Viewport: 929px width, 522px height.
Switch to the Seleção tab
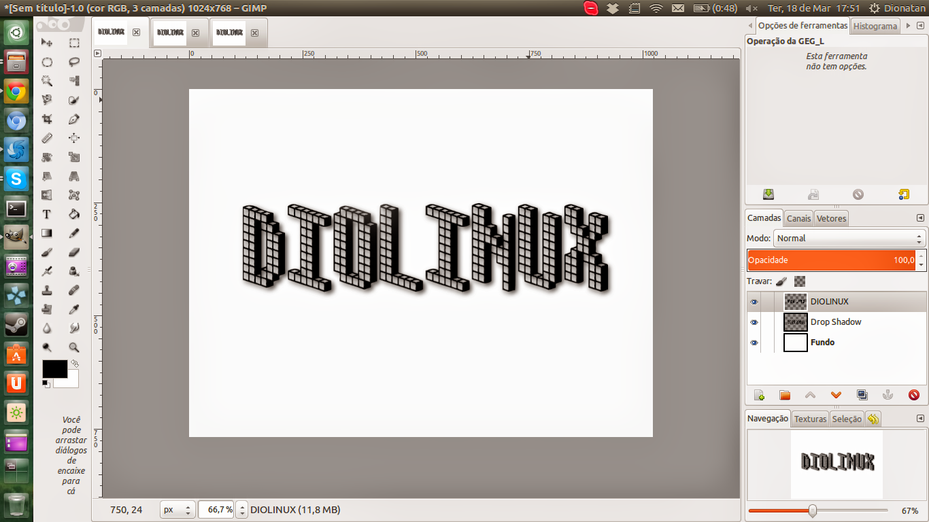coord(847,419)
